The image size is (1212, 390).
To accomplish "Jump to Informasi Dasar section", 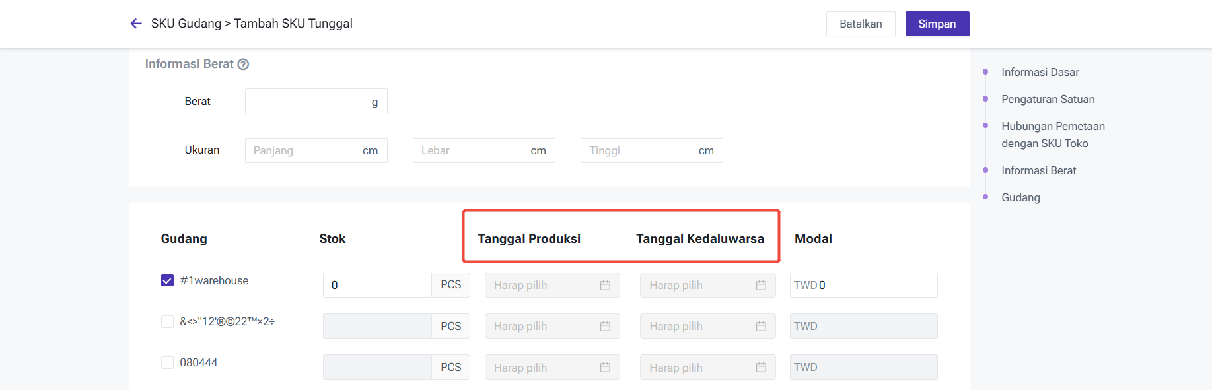I will click(1040, 72).
